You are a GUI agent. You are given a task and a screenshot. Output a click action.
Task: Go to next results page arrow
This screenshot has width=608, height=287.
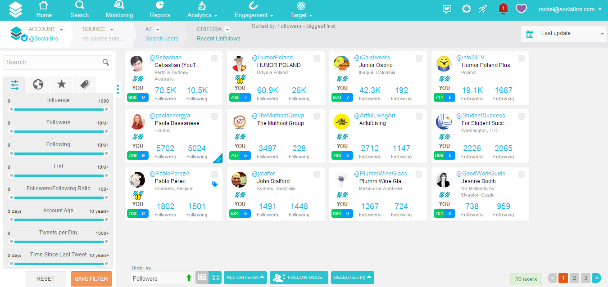[597, 278]
